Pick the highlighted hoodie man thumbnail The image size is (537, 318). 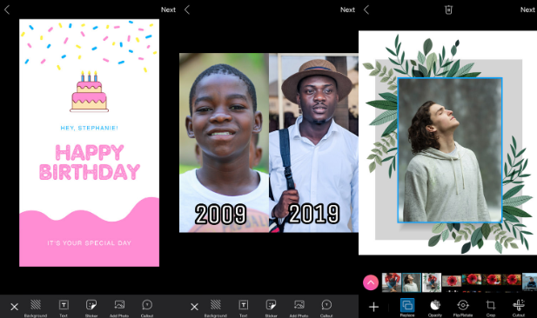click(412, 282)
